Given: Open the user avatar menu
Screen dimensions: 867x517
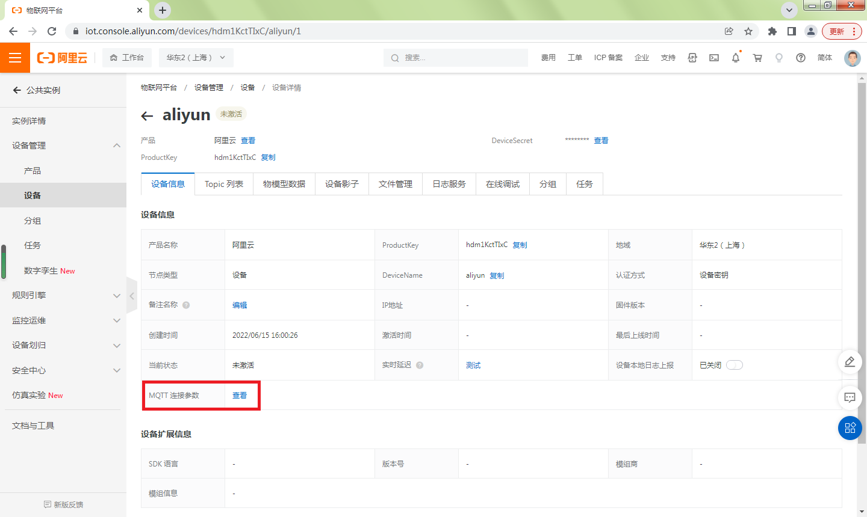Looking at the screenshot, I should coord(853,58).
